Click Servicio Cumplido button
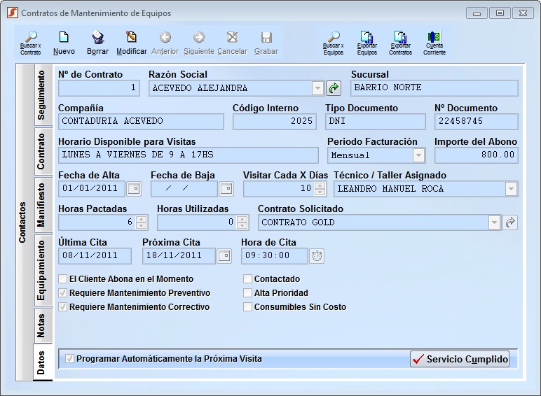The image size is (541, 396). click(460, 359)
